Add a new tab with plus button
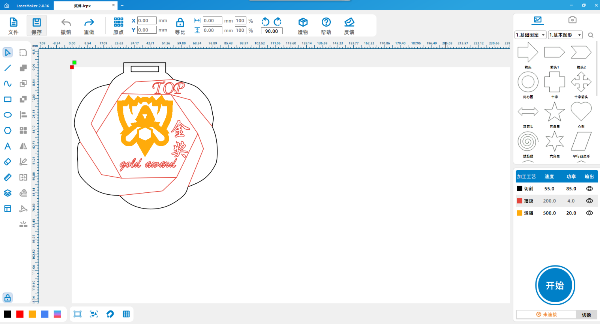This screenshot has height=324, width=600. click(122, 6)
